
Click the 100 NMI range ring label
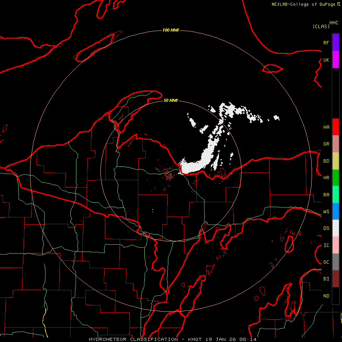pos(171,30)
